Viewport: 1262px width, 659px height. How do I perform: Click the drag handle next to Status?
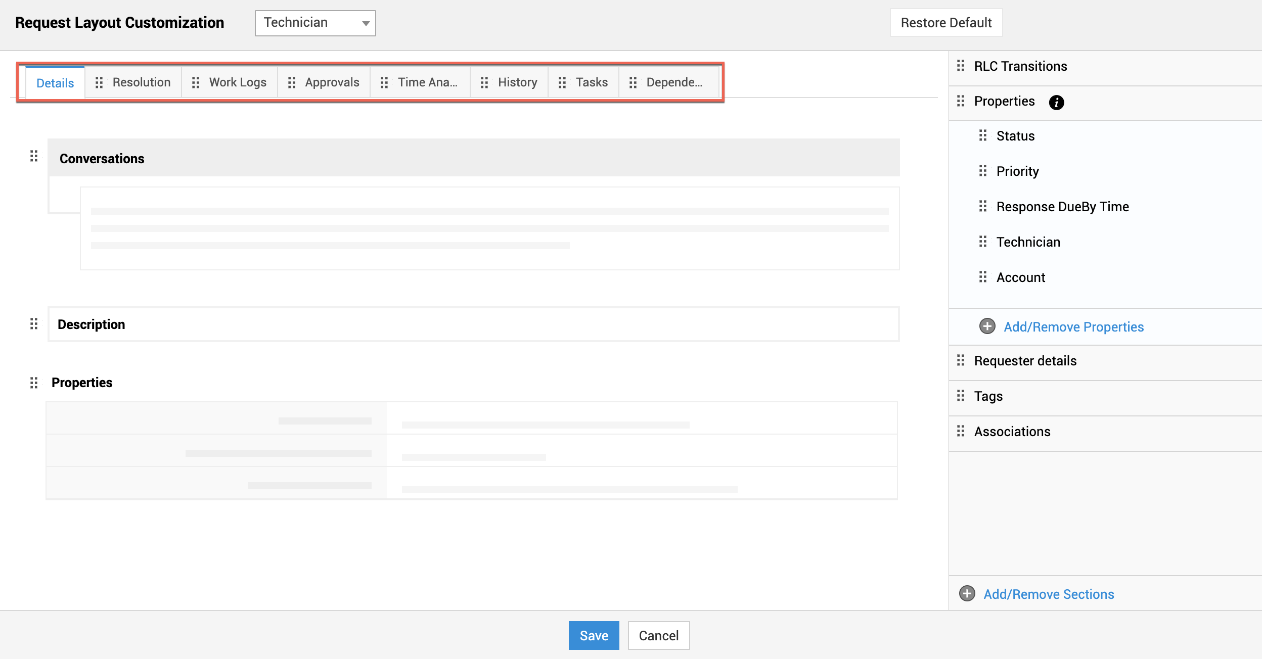[983, 135]
